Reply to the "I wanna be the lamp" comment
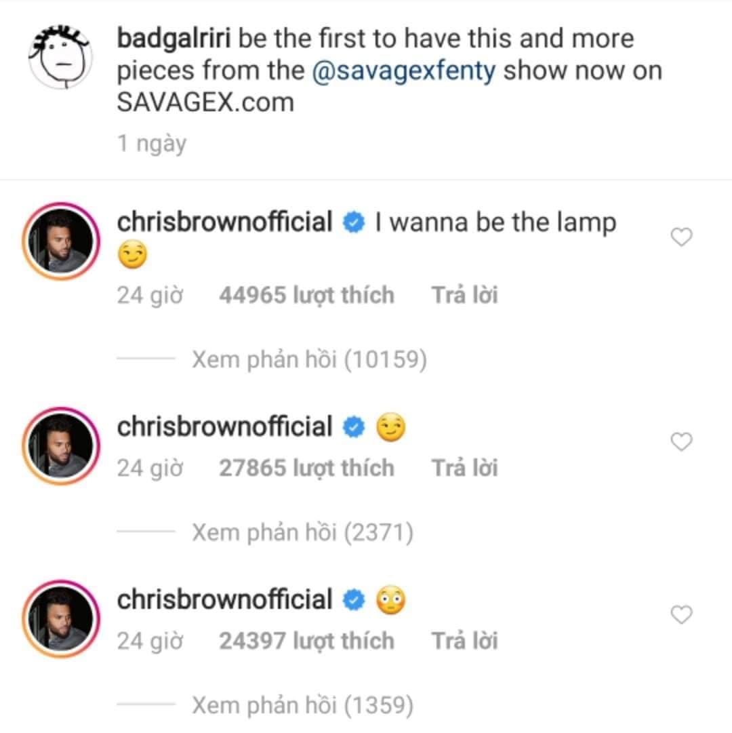 click(x=464, y=296)
